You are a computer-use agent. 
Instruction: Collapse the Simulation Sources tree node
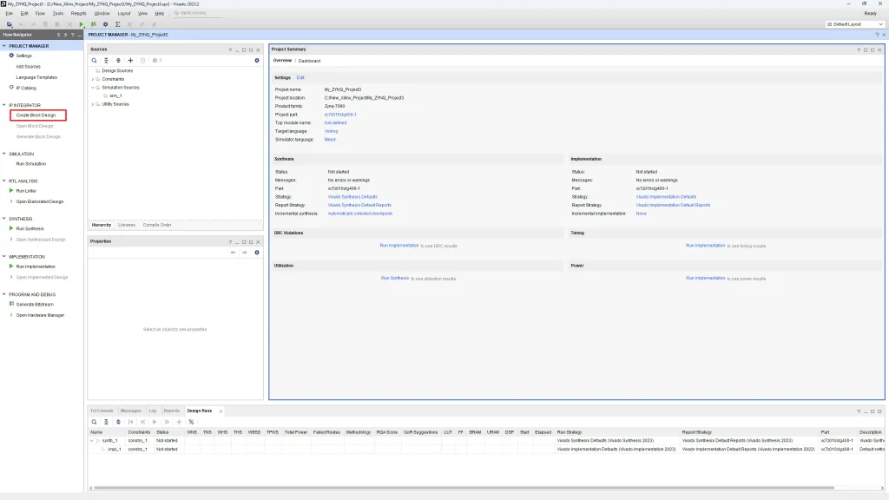pyautogui.click(x=93, y=88)
